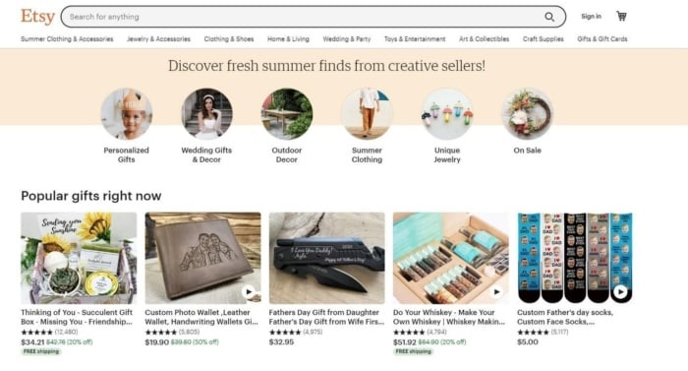The height and width of the screenshot is (371, 688).
Task: Play video on Custom Photo Wallet listing
Action: 249,291
